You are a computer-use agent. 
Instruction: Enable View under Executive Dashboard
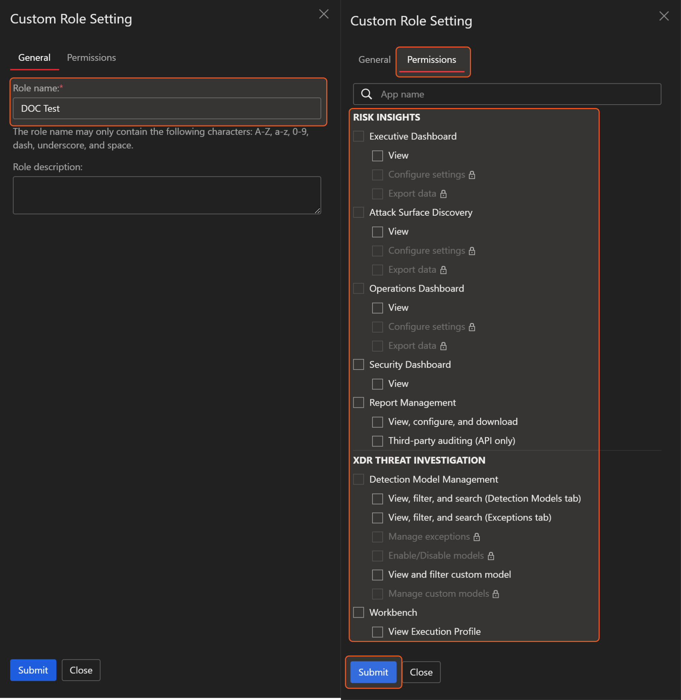377,156
